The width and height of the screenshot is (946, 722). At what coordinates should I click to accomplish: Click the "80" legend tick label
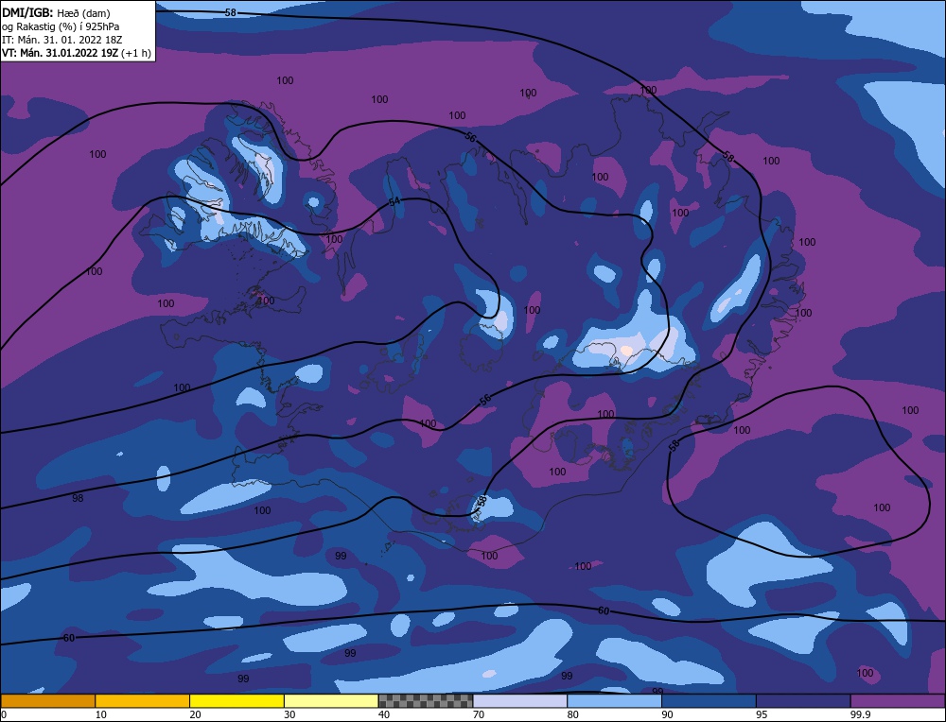(x=573, y=714)
